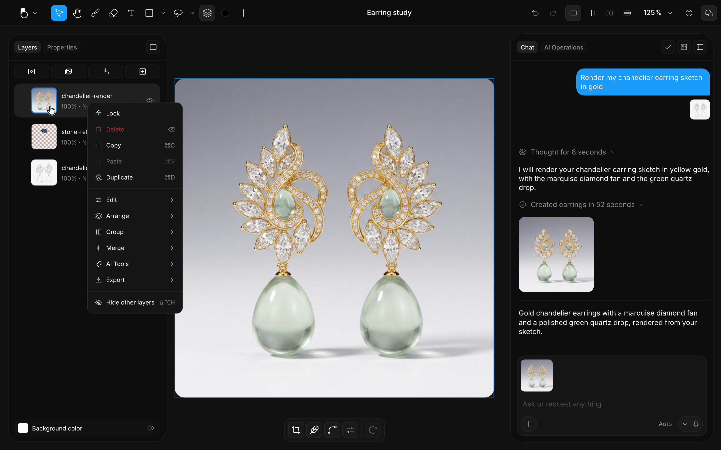Switch to split compare view layout
This screenshot has height=450, width=721.
[591, 13]
